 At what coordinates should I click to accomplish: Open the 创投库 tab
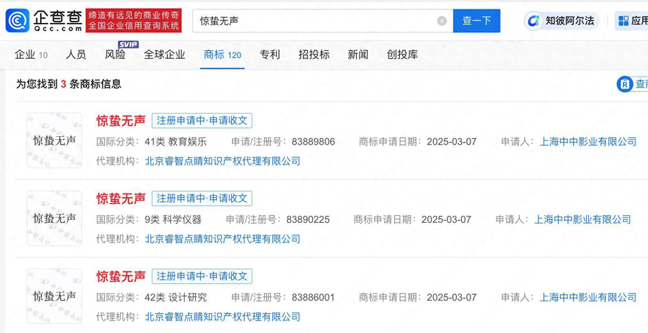pos(402,55)
